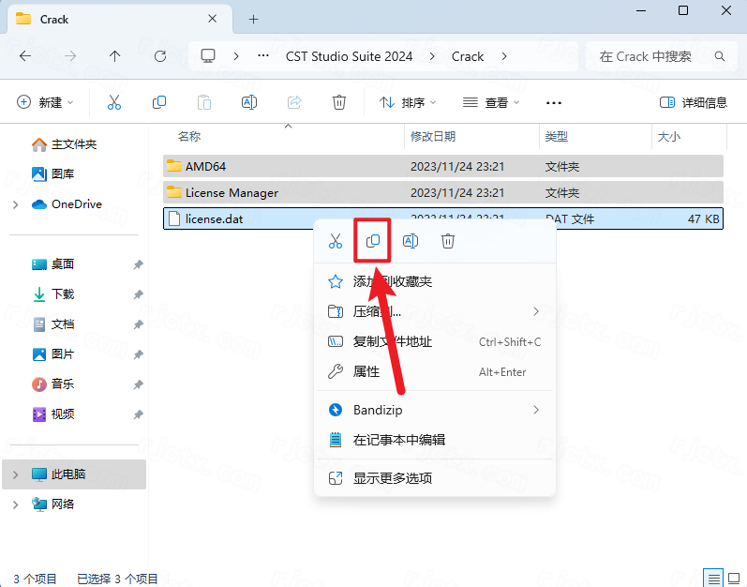Expand the This PC tree node
Image resolution: width=747 pixels, height=587 pixels.
[15, 474]
